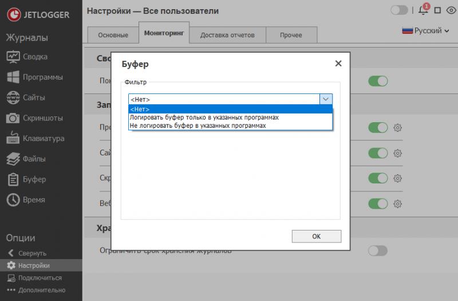Screen dimensions: 458x301
Task: Click the Подключиться link in sidebar
Action: [40, 277]
